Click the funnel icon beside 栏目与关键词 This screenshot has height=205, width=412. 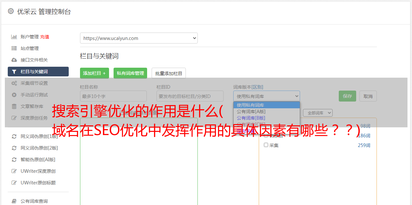(x=14, y=72)
